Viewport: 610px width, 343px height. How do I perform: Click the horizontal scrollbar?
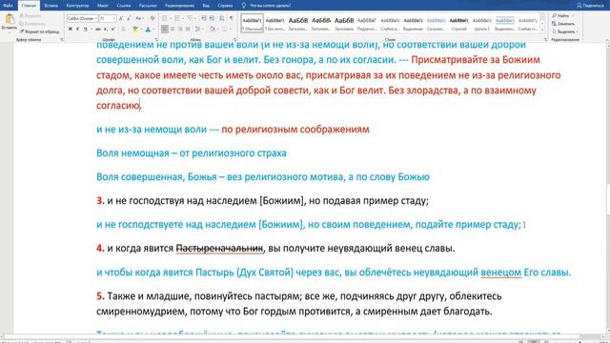[x=292, y=336]
